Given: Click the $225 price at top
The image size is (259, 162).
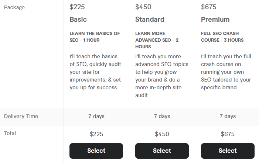Looking at the screenshot, I should pos(77,7).
